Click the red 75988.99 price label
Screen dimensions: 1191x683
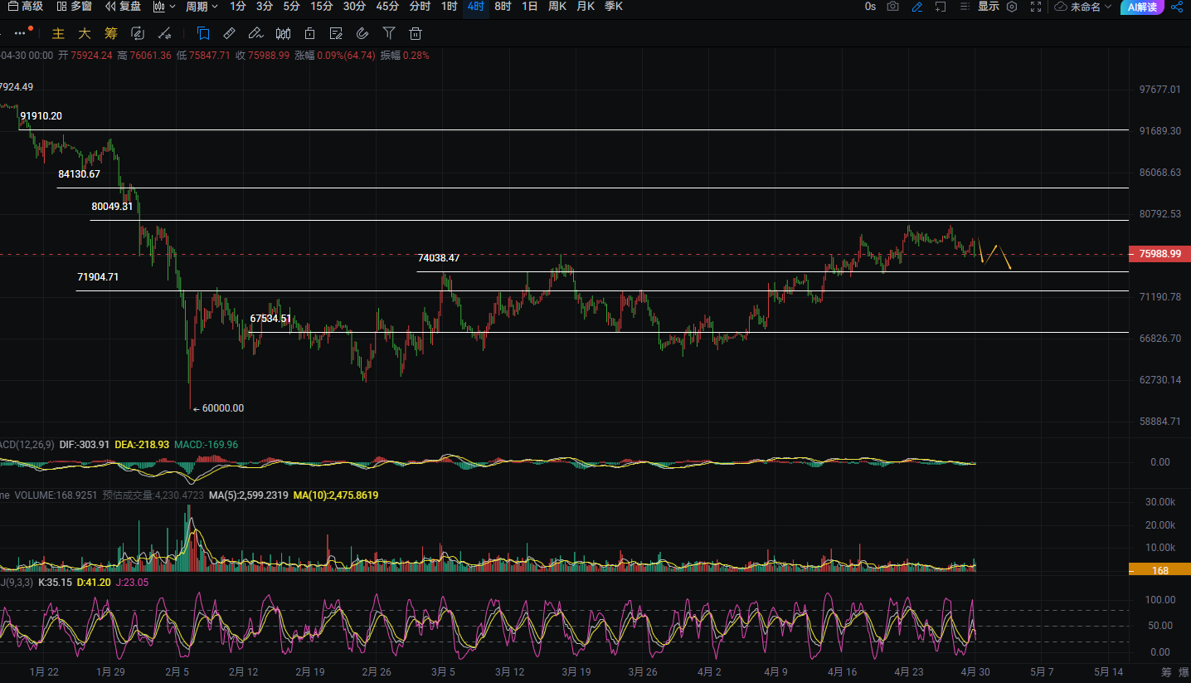1161,254
